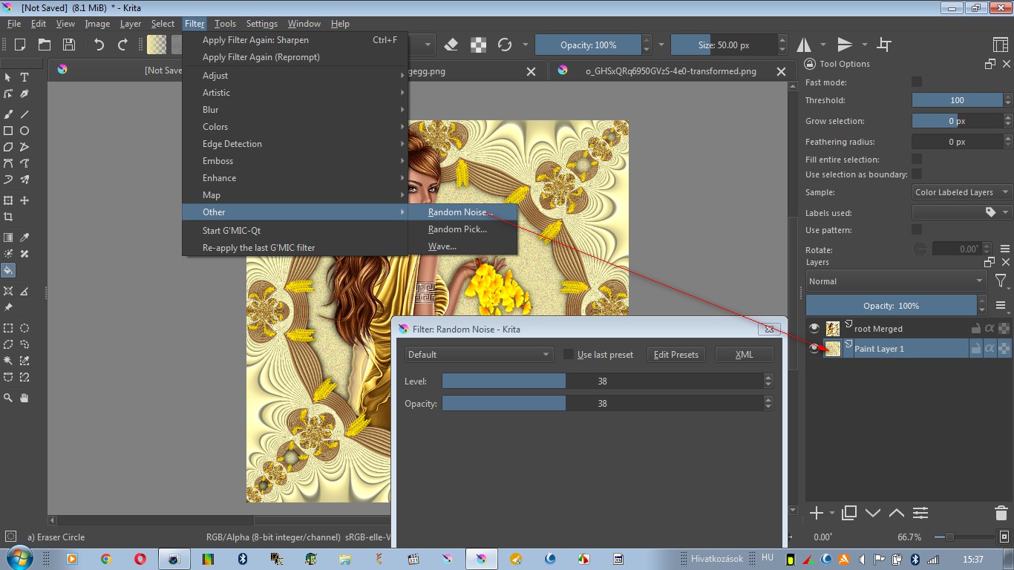Screen dimensions: 1014x570
Task: Choose Random Pick... filter
Action: tap(462, 229)
